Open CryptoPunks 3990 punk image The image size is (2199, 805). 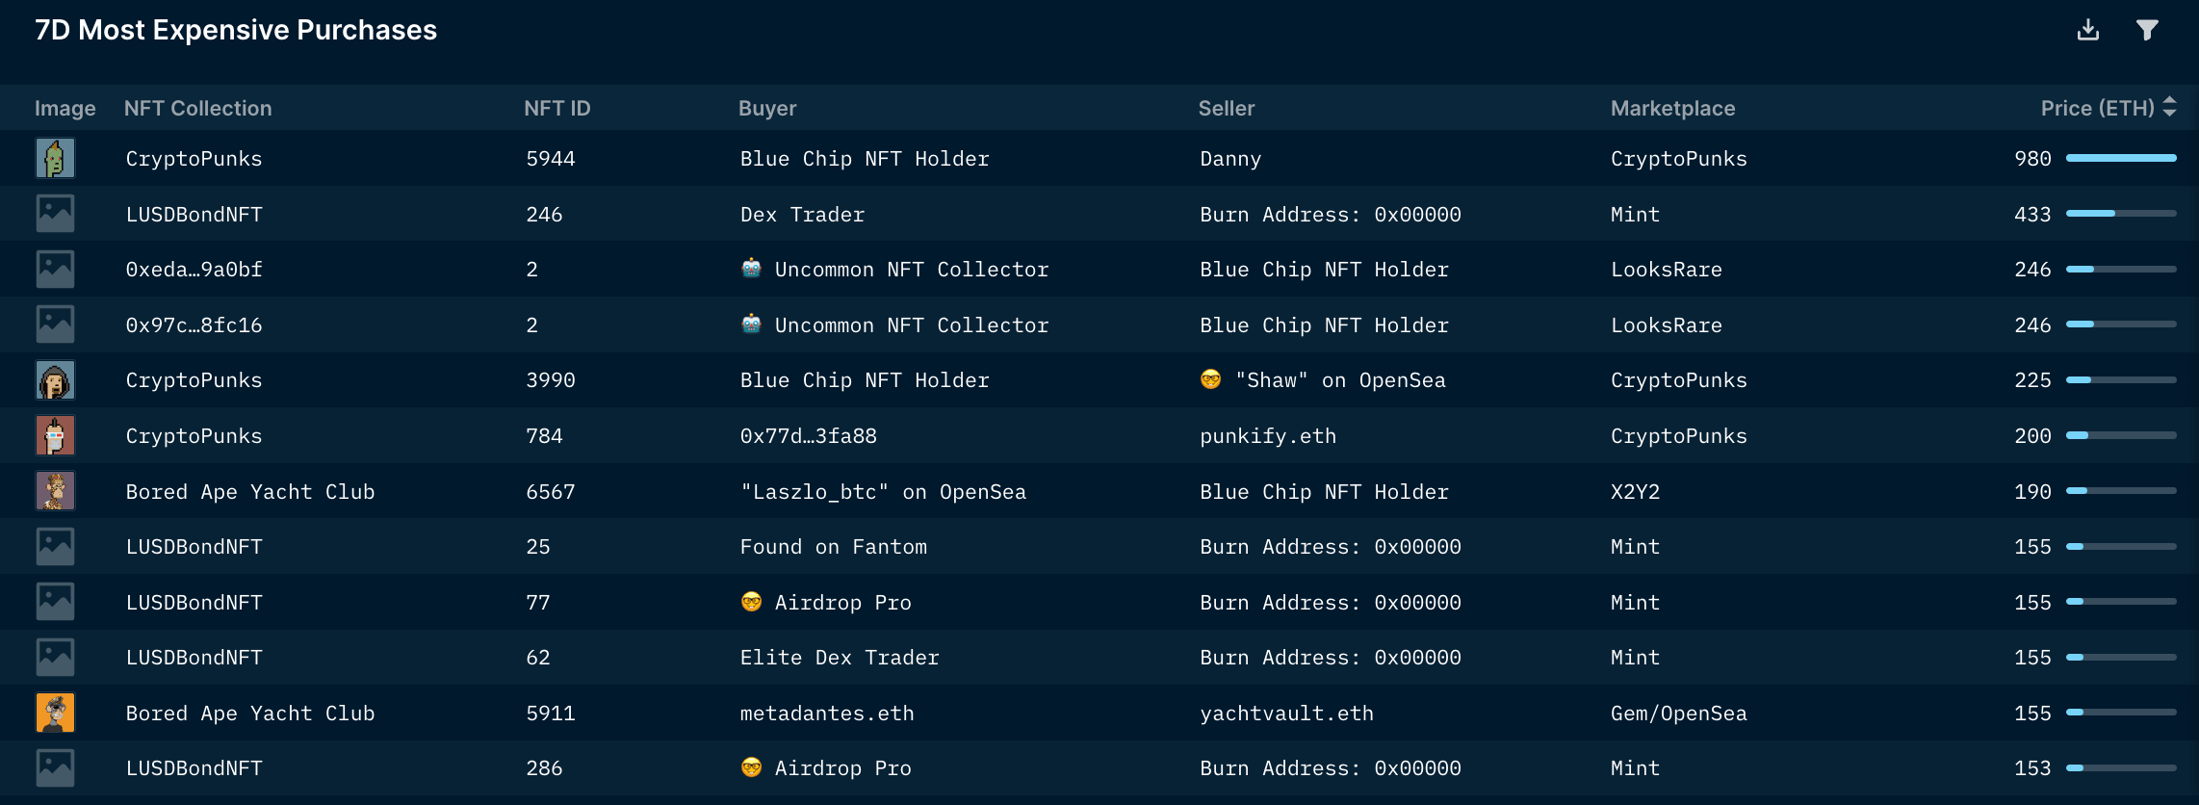(55, 380)
